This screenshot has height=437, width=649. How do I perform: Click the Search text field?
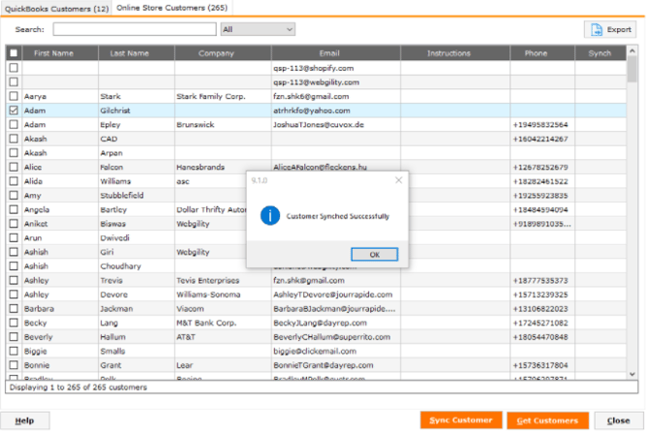point(135,30)
